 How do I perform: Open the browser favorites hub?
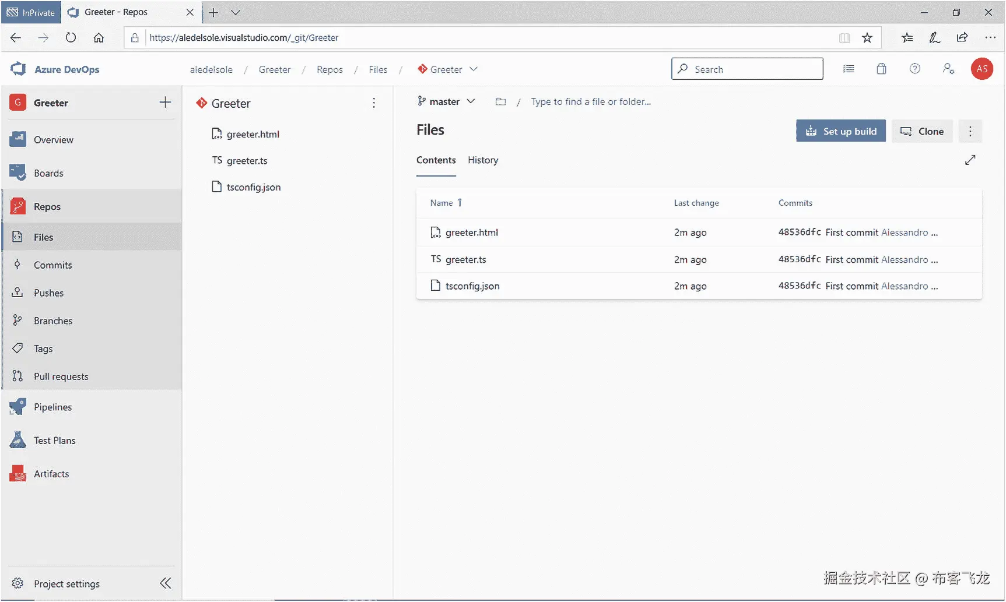(x=907, y=38)
